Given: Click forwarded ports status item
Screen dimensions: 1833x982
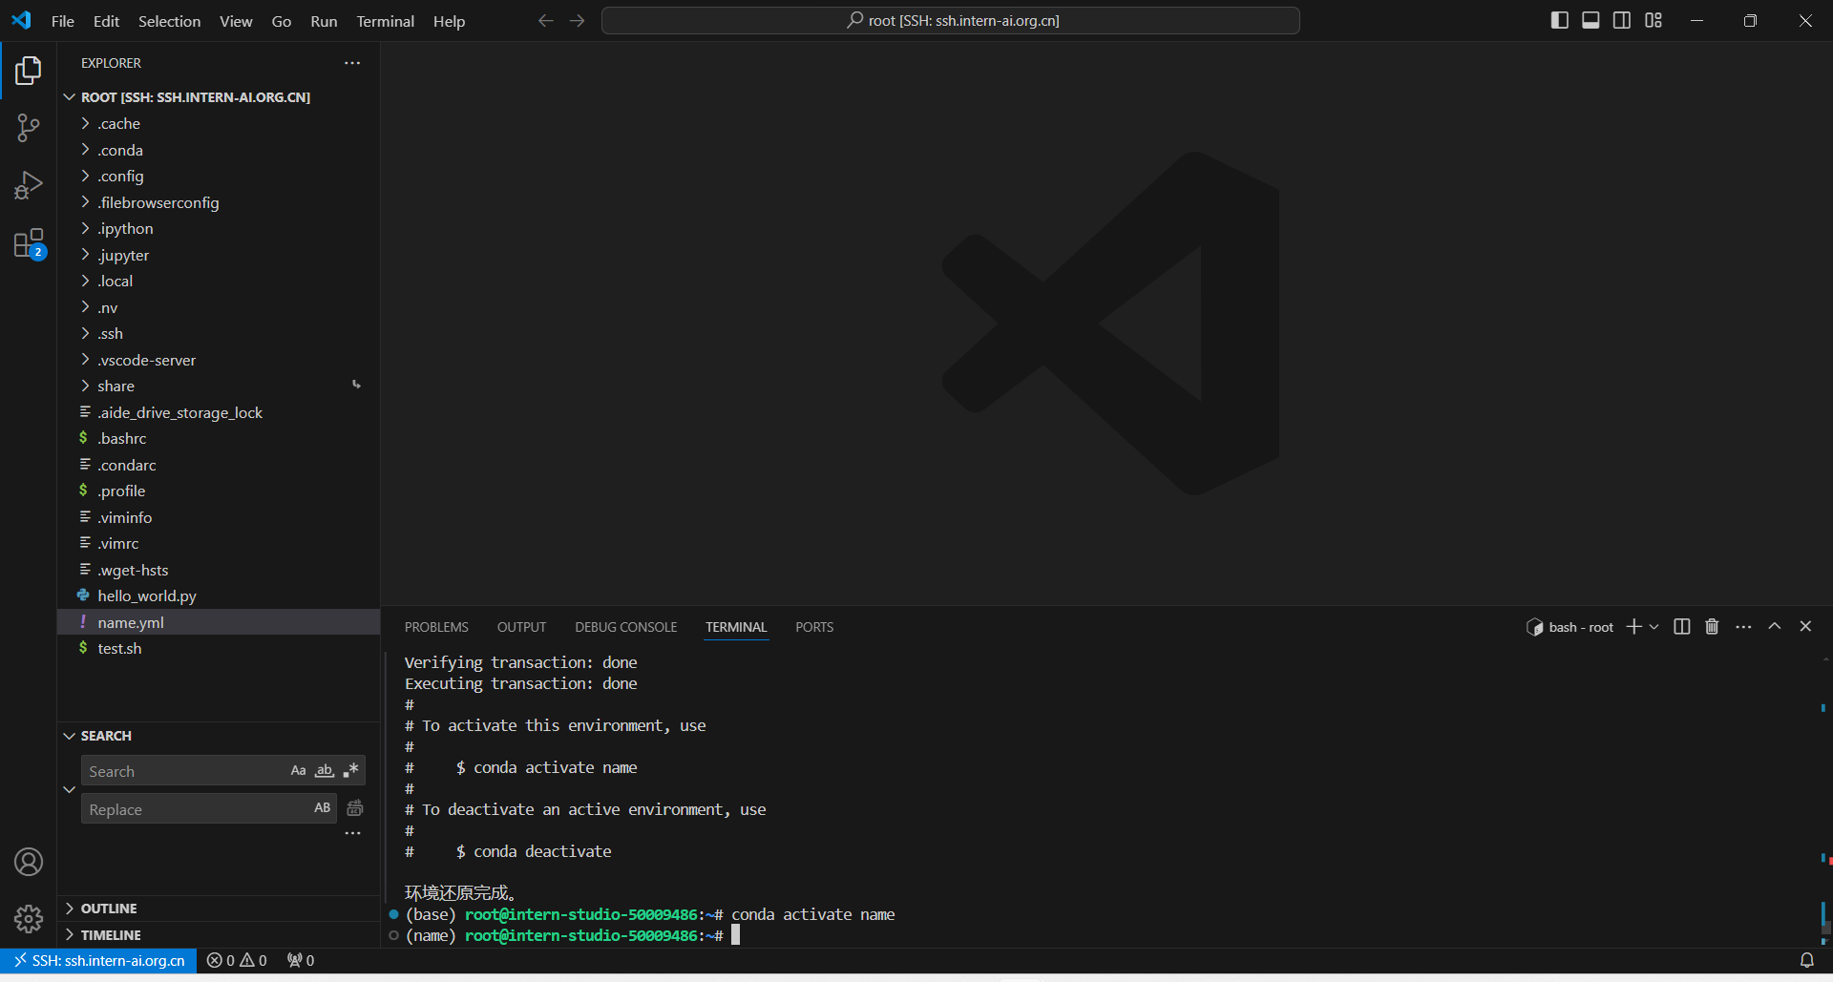Looking at the screenshot, I should [301, 960].
